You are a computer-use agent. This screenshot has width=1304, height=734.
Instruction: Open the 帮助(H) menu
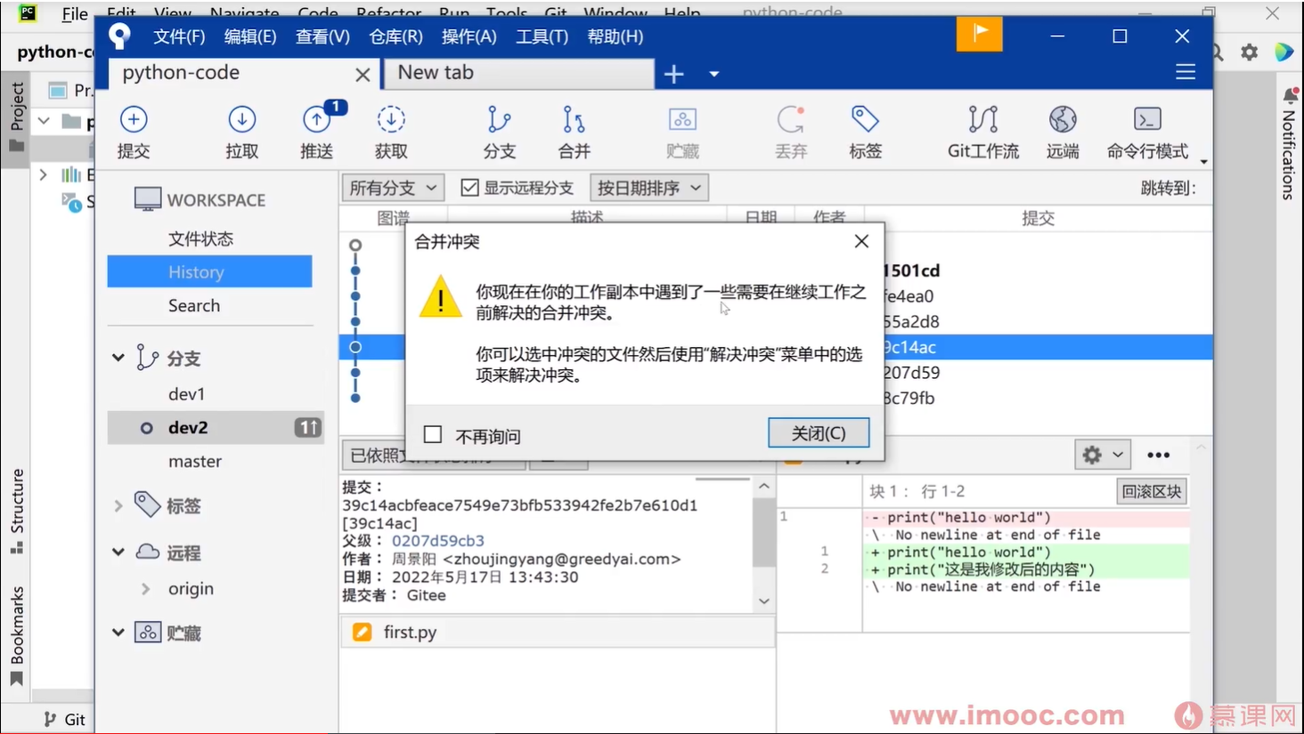click(x=615, y=36)
